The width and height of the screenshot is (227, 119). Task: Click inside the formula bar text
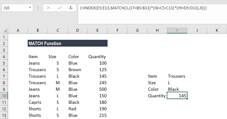coord(143,8)
